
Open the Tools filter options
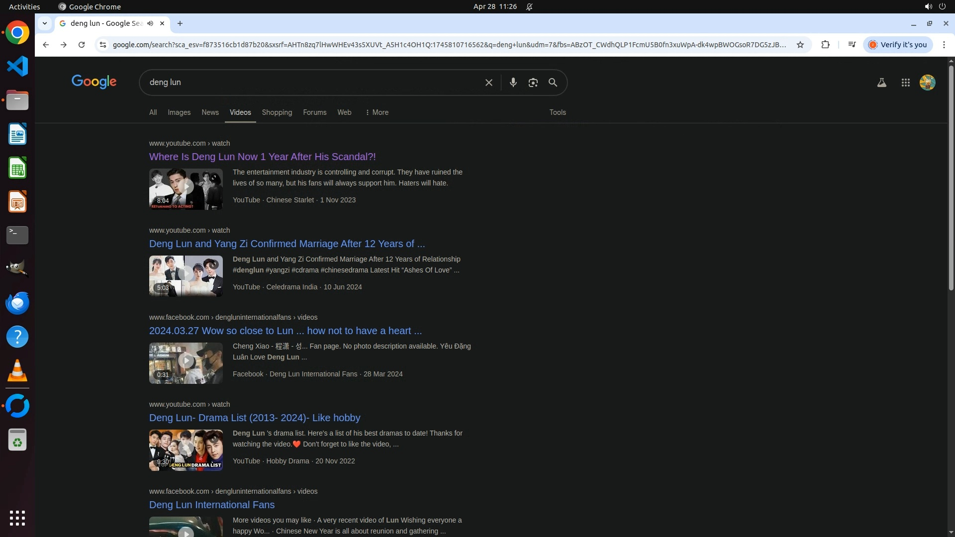click(557, 112)
